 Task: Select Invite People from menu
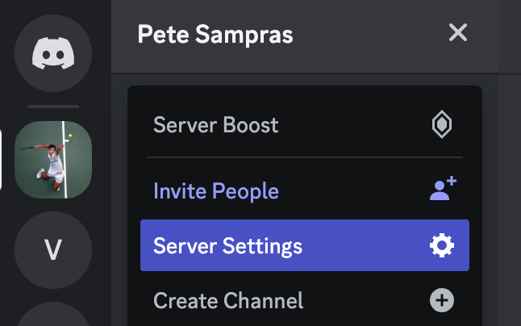(x=305, y=191)
